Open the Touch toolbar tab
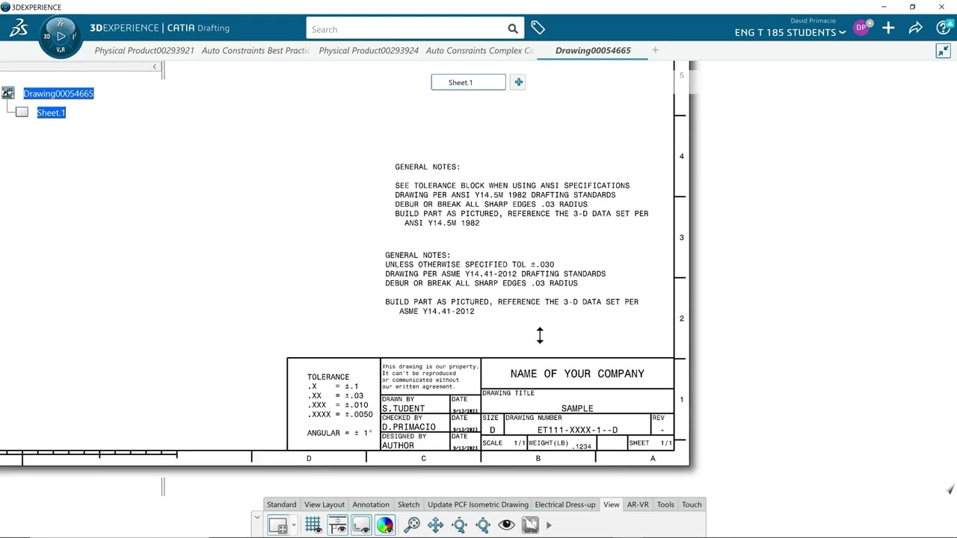 (x=692, y=504)
